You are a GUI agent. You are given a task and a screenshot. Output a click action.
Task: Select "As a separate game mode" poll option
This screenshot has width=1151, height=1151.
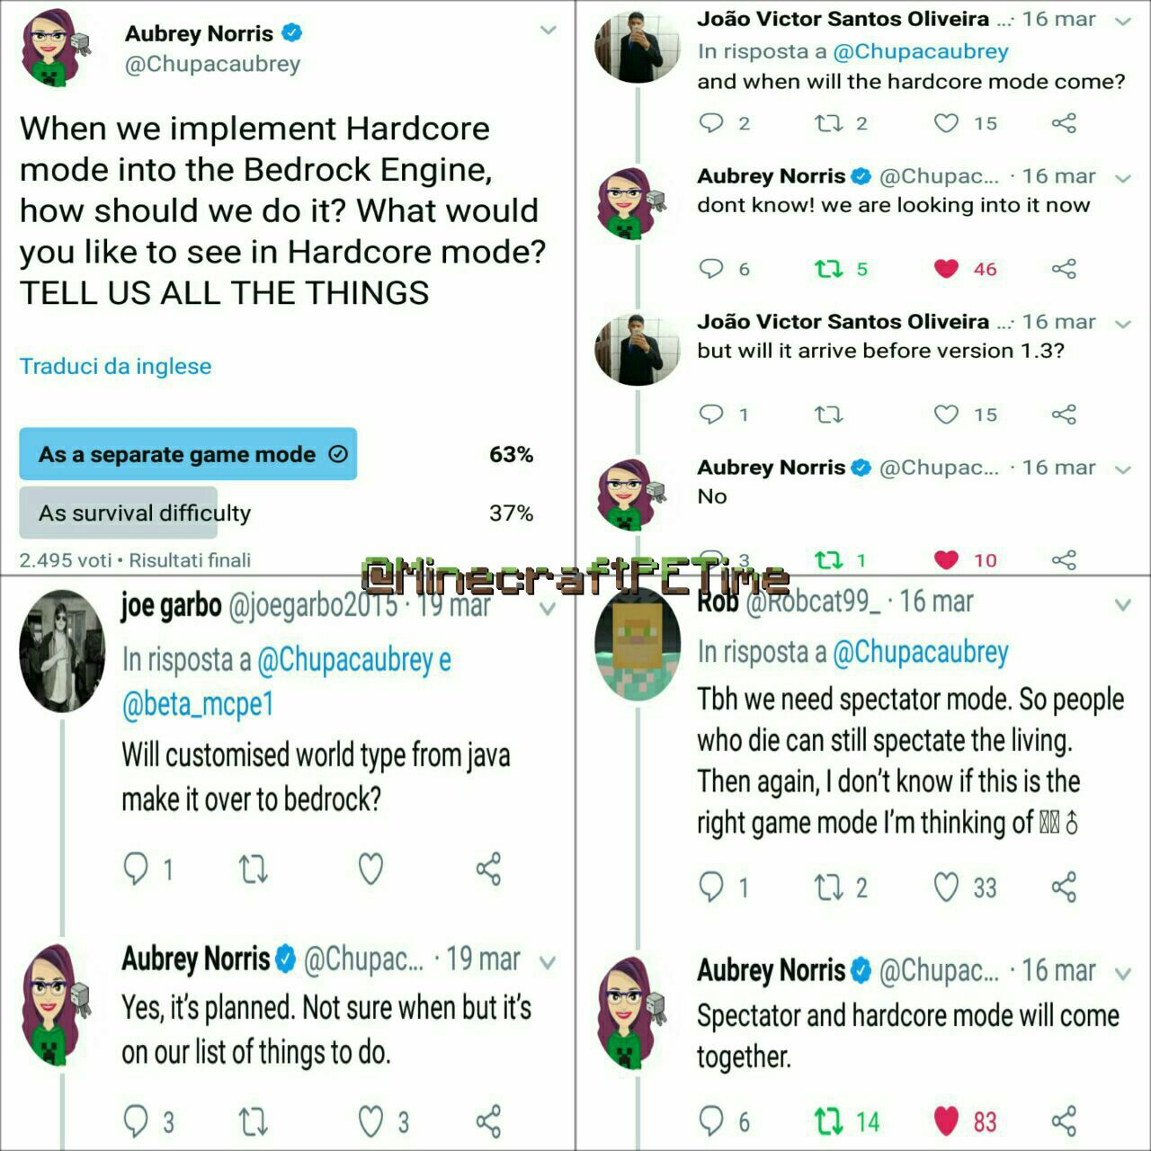coord(188,454)
